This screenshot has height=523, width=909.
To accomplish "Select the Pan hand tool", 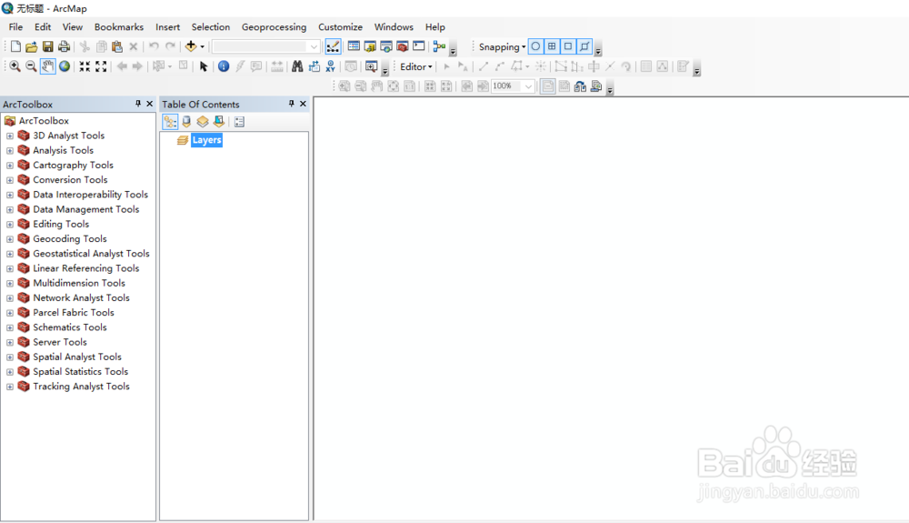I will pos(47,66).
